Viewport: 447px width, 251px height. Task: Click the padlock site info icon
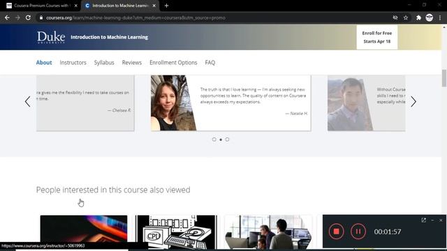pos(41,17)
